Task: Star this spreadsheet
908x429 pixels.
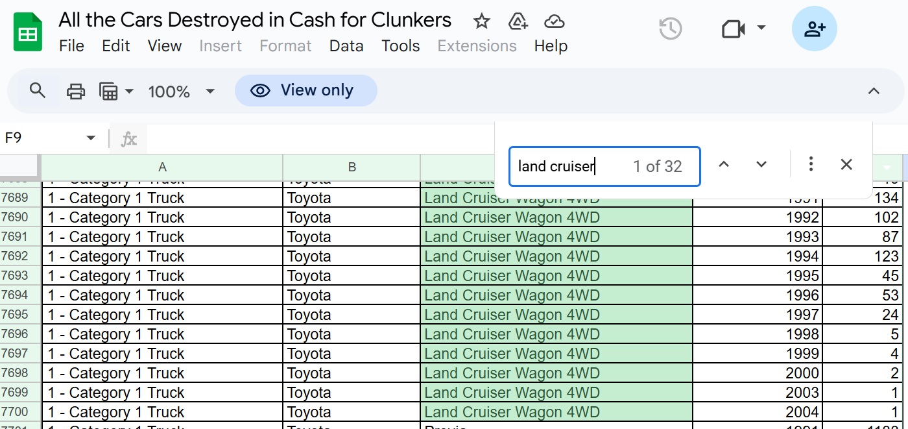Action: 481,21
